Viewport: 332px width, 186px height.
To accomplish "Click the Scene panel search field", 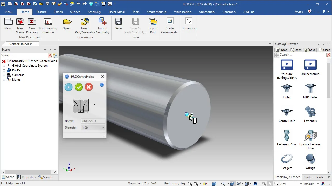I will [x=24, y=55].
